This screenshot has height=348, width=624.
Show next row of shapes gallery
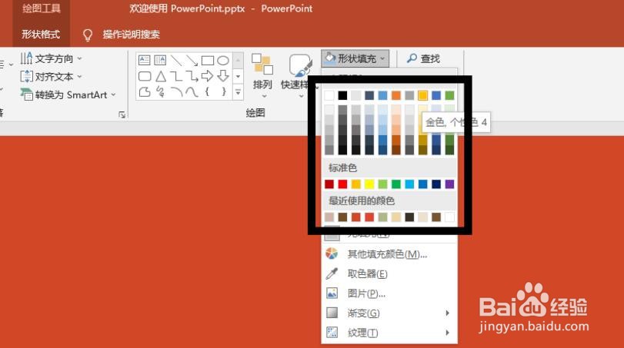click(x=238, y=76)
